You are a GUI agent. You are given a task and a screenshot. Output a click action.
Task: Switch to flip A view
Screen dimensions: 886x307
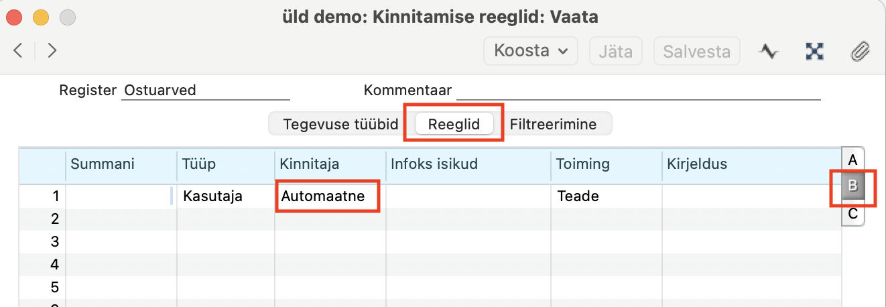click(x=852, y=160)
